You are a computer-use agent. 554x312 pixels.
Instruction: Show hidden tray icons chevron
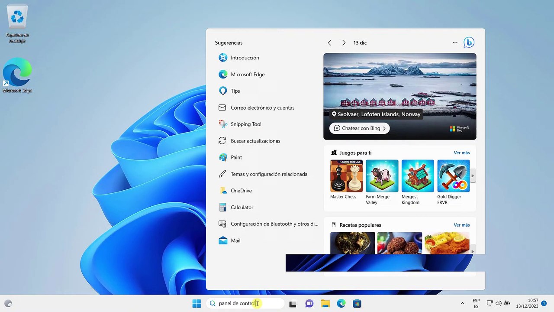(x=462, y=303)
